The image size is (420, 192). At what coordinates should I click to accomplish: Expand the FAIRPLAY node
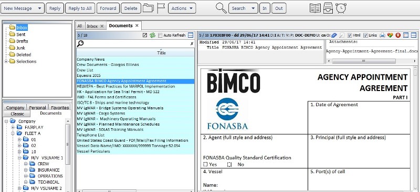click(13, 127)
